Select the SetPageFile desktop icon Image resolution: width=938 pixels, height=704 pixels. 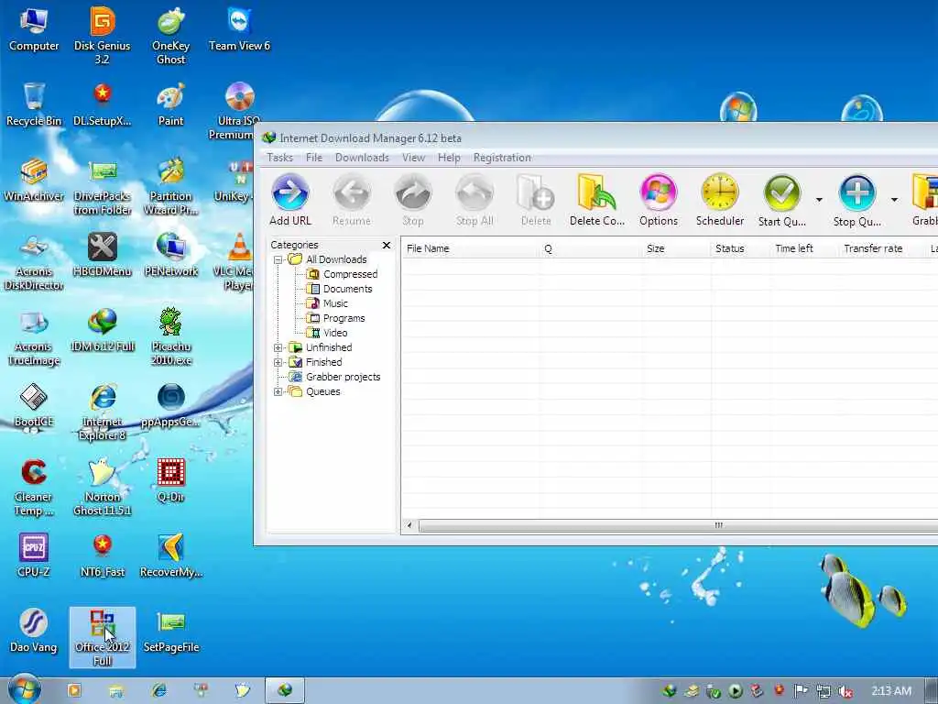(x=171, y=631)
